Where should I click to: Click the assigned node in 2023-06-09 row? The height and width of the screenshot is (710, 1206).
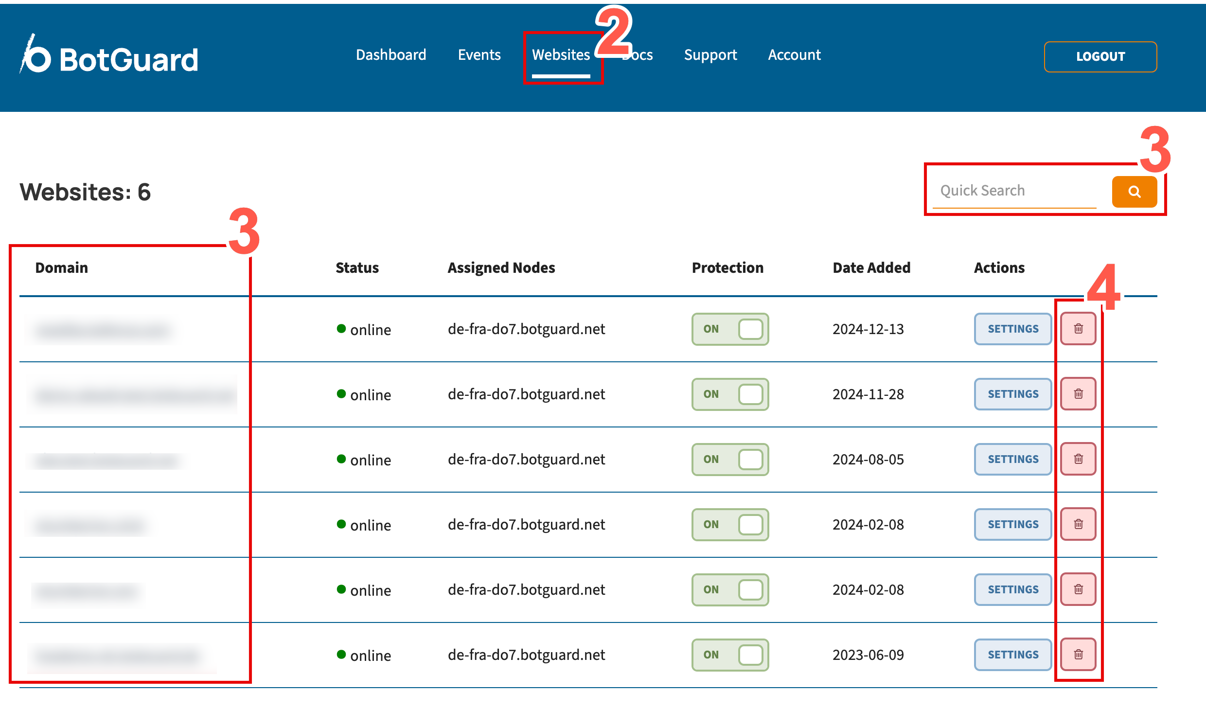click(526, 655)
